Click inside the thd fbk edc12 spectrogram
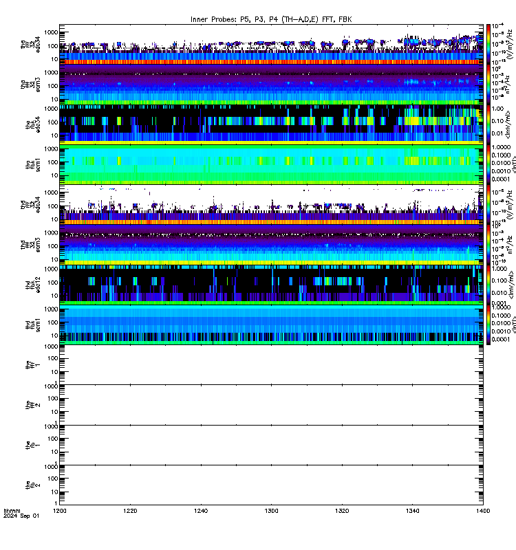 click(x=271, y=285)
